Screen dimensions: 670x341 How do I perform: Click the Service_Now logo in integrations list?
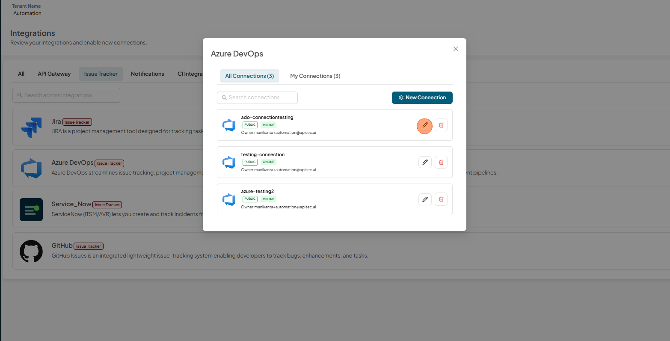[x=31, y=209]
